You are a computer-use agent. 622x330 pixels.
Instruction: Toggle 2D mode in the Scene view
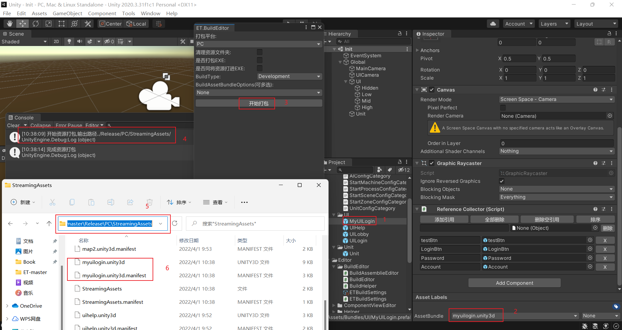[x=56, y=41]
